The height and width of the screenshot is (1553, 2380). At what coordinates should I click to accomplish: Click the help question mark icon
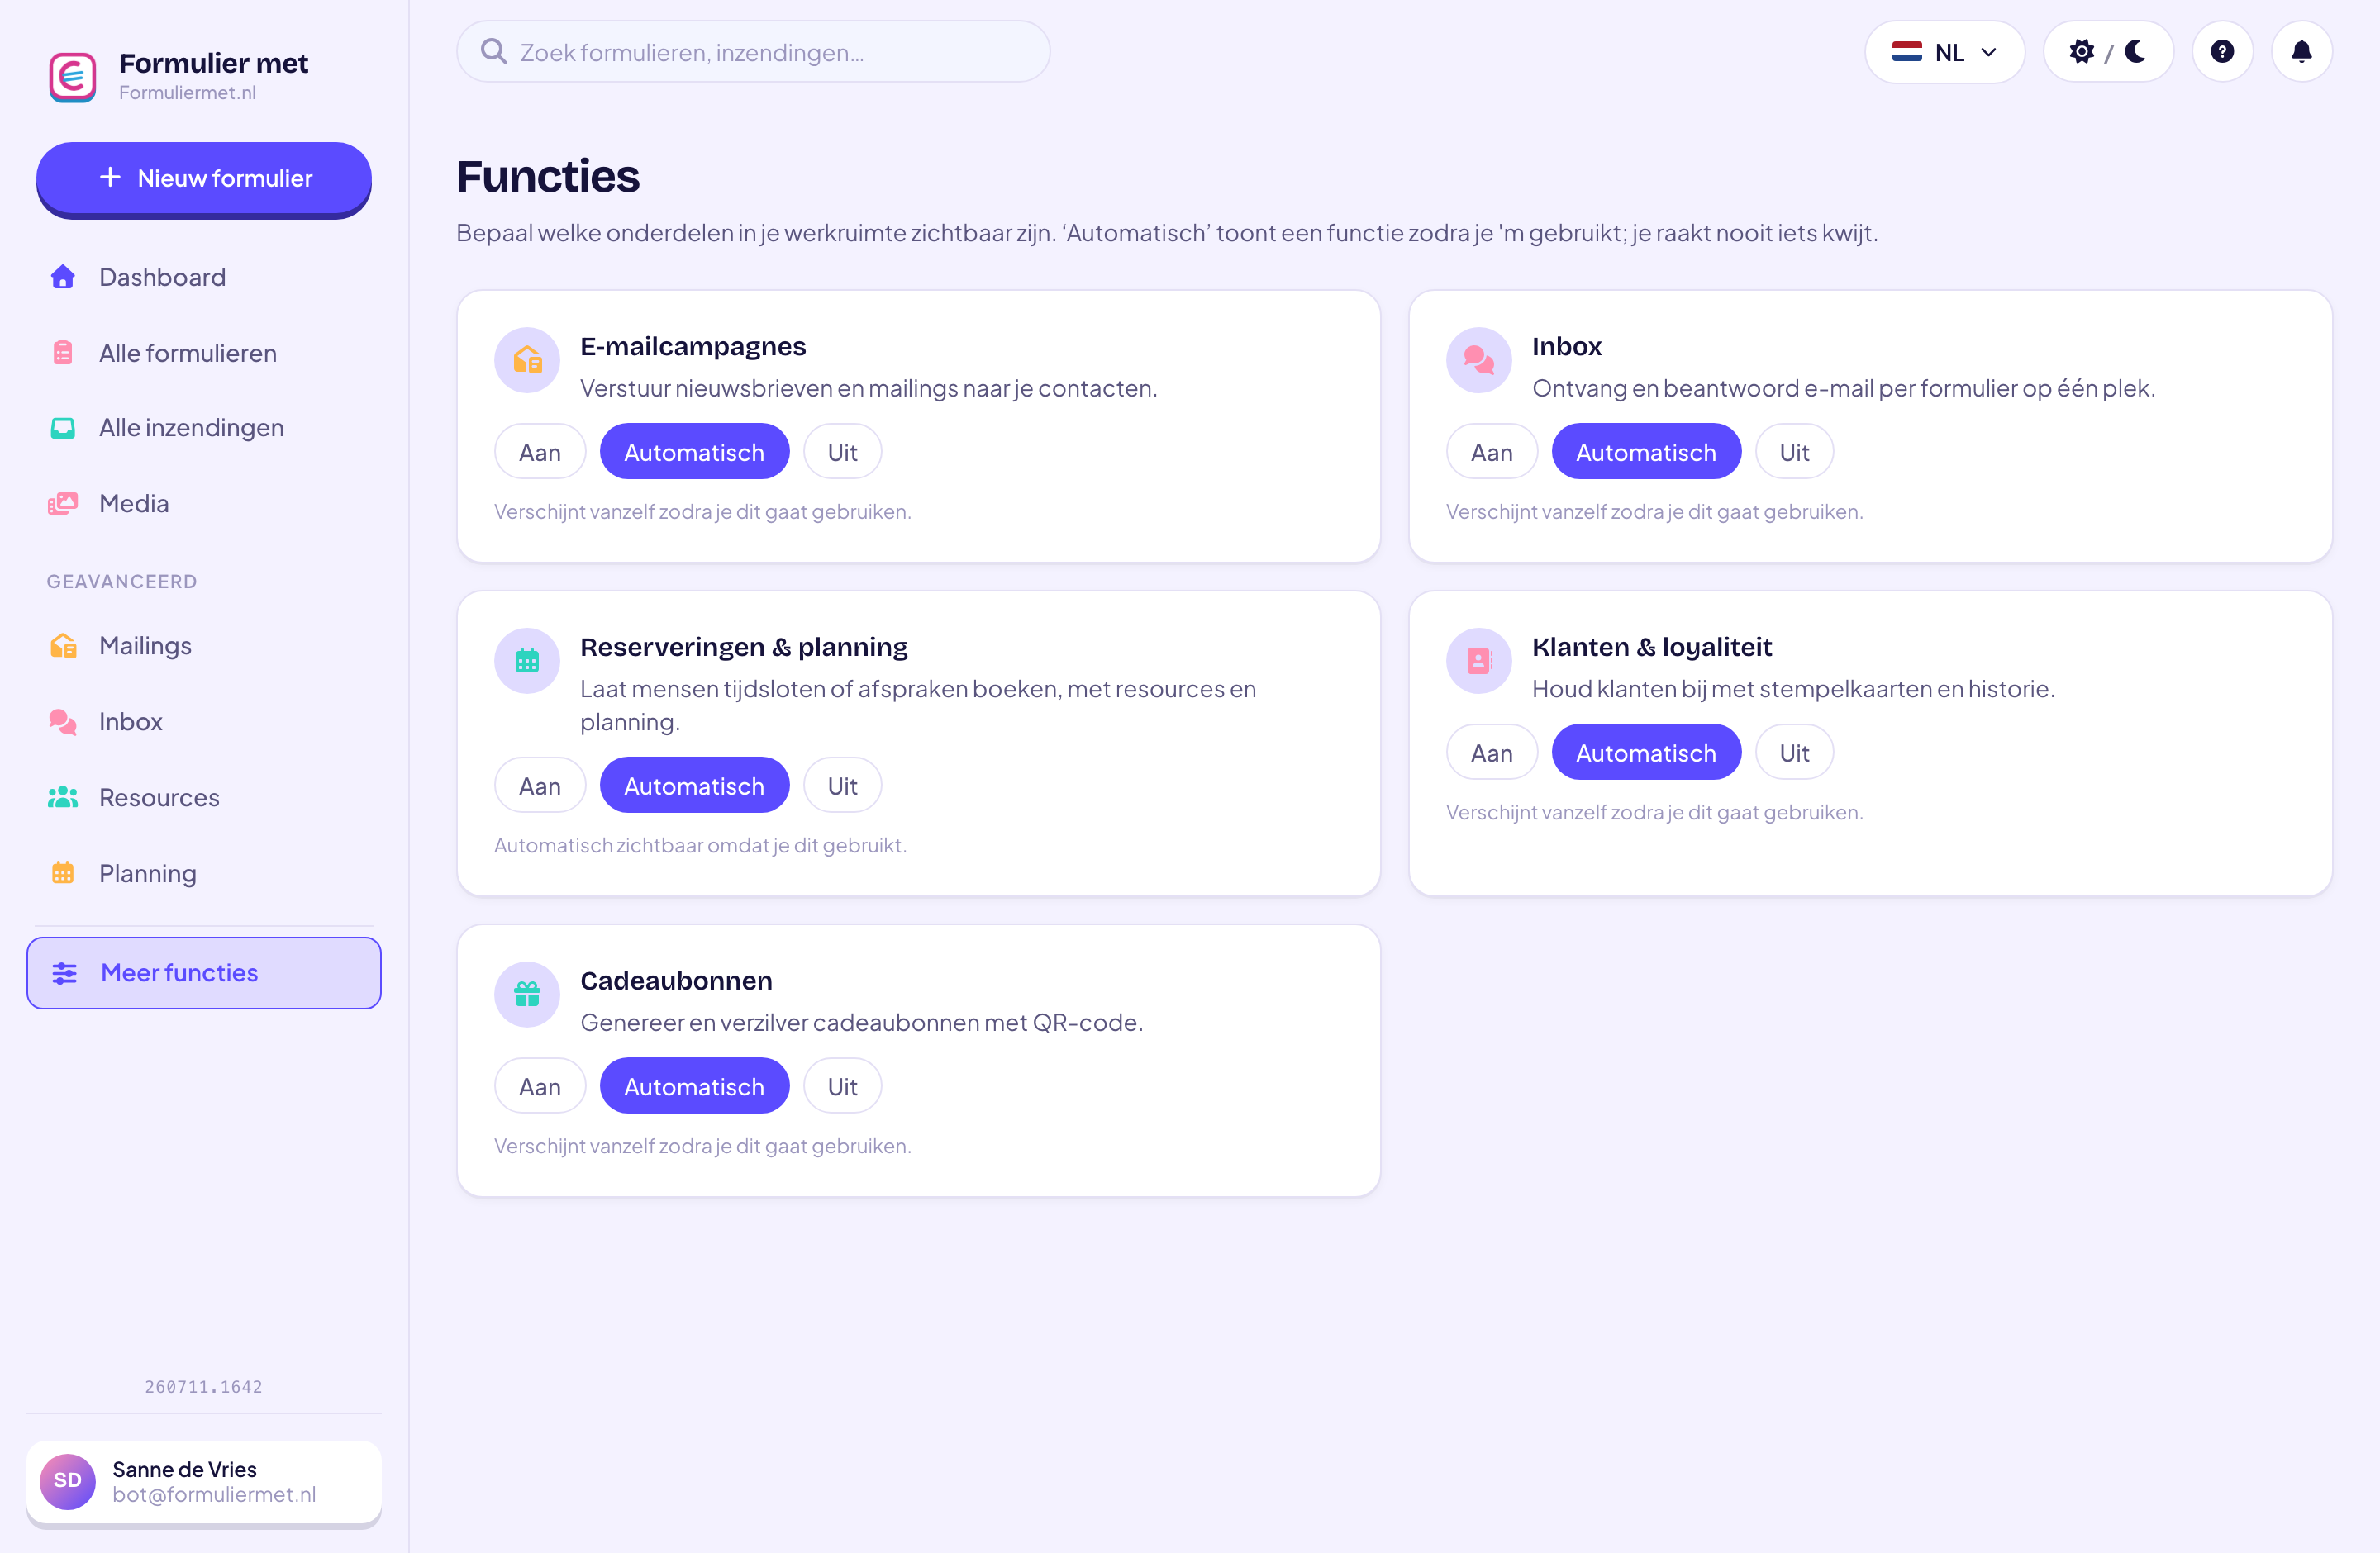pos(2222,52)
